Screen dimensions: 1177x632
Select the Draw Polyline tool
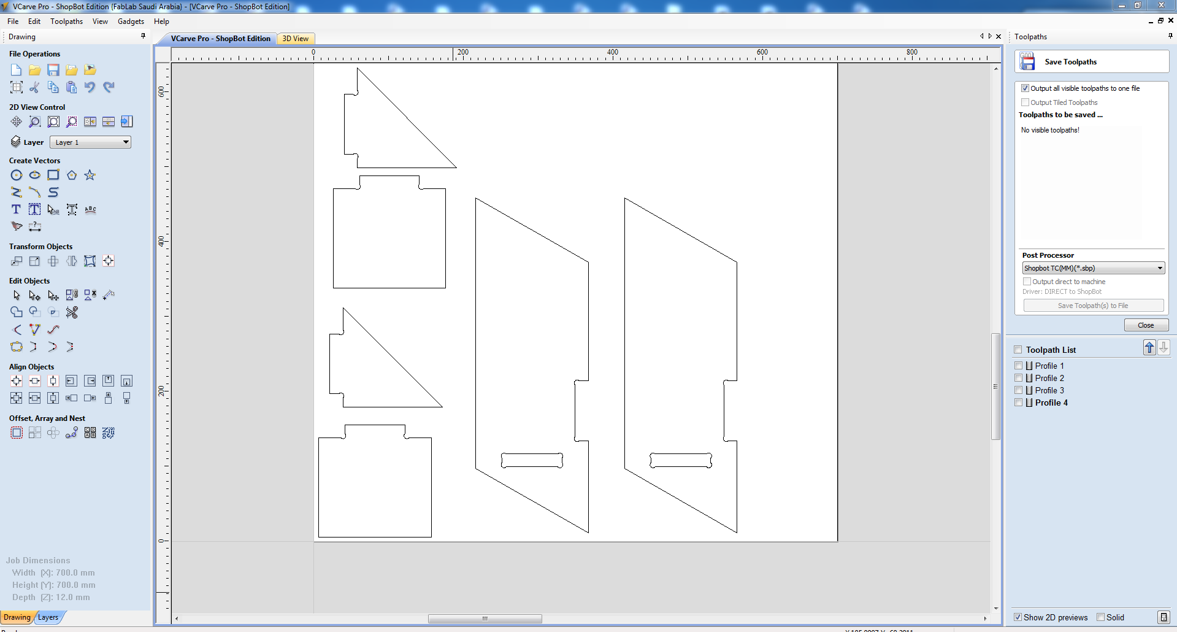pyautogui.click(x=17, y=193)
